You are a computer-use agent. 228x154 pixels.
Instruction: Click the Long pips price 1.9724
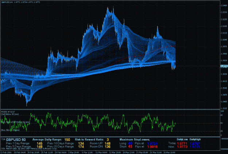152,143
